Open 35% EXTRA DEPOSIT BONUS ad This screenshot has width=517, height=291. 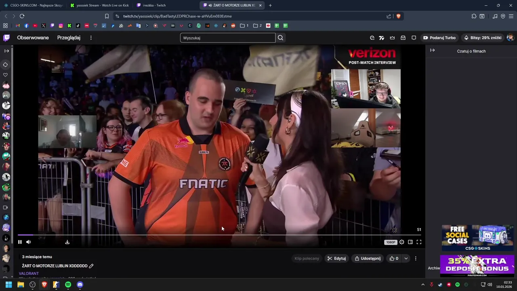[x=477, y=266]
